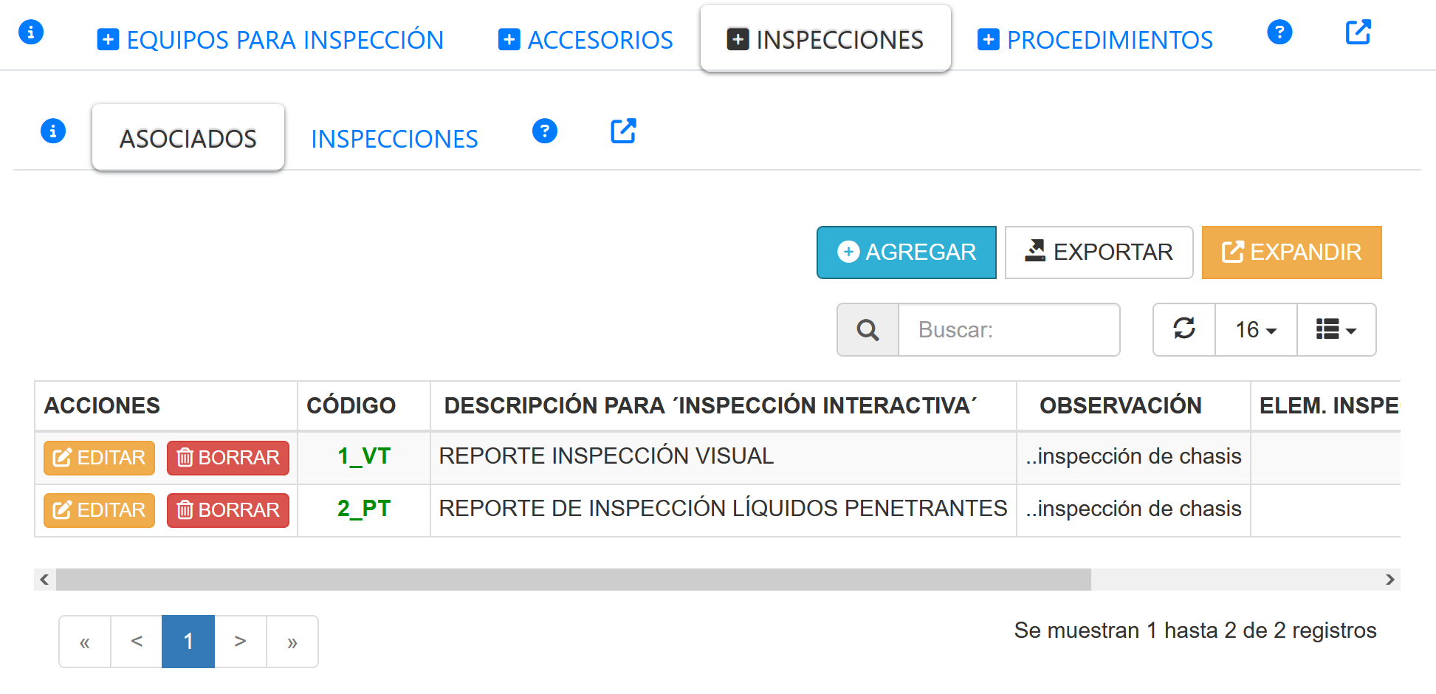Screen dimensions: 1436x694
Task: Open the external link icon in sub-tab row
Action: 623,131
